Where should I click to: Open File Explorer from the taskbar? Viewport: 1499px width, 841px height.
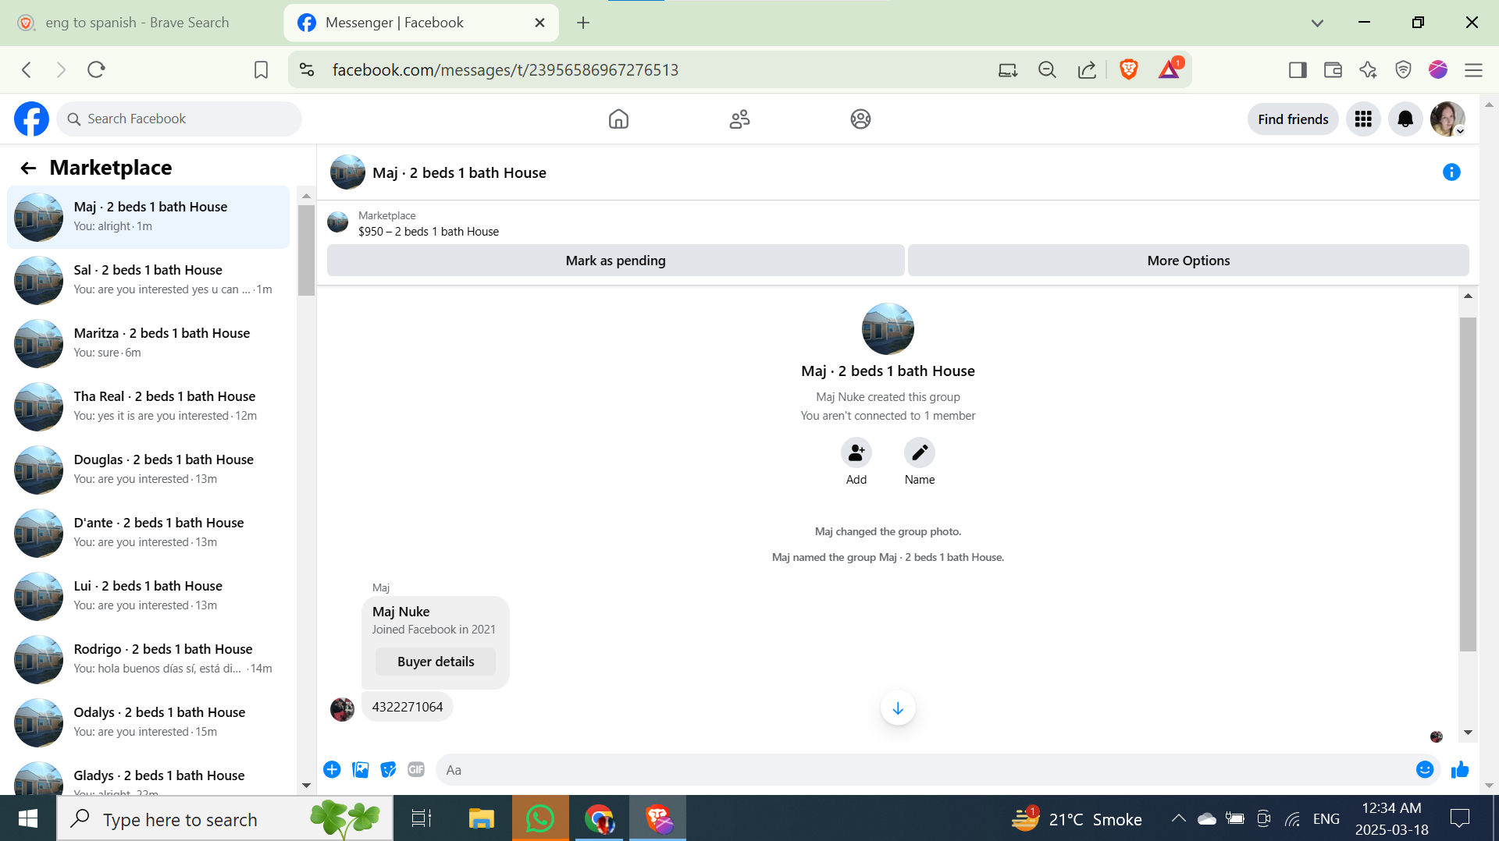coord(481,818)
